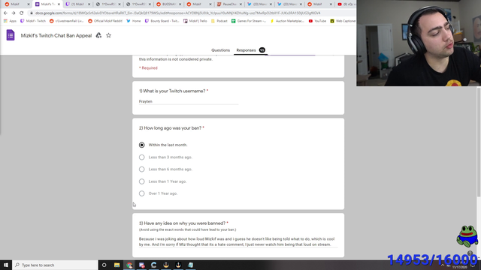Click '3) Have any idea on why you were banned?'
Screen dimensions: 481x270
coord(183,223)
